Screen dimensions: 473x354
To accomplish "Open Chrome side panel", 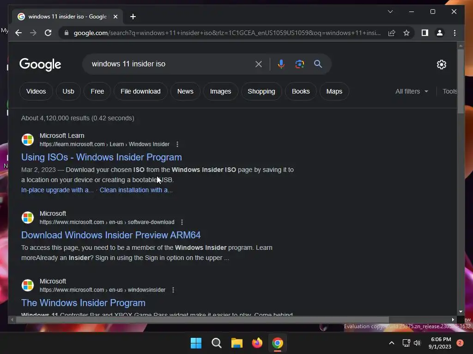I will click(x=425, y=33).
